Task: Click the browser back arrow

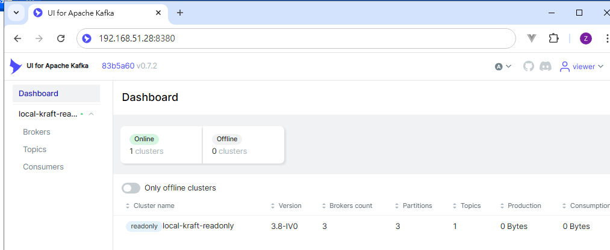Action: pyautogui.click(x=17, y=38)
